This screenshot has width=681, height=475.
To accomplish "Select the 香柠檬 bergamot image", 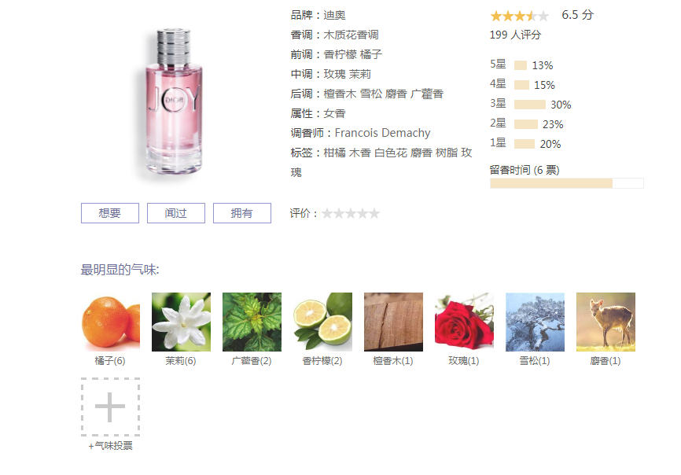I will 322,322.
